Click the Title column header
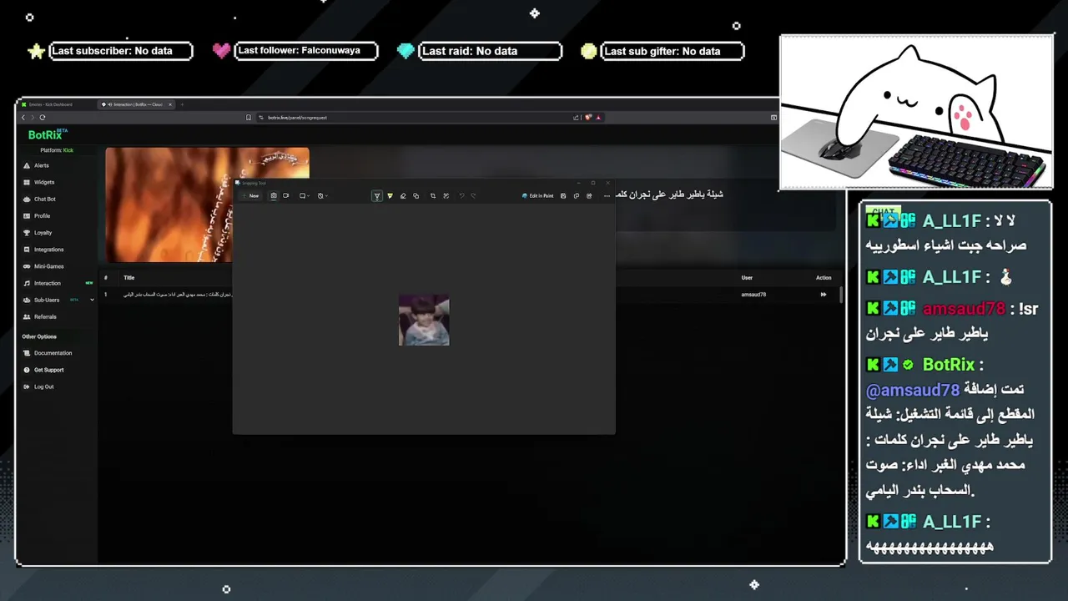 (x=129, y=278)
